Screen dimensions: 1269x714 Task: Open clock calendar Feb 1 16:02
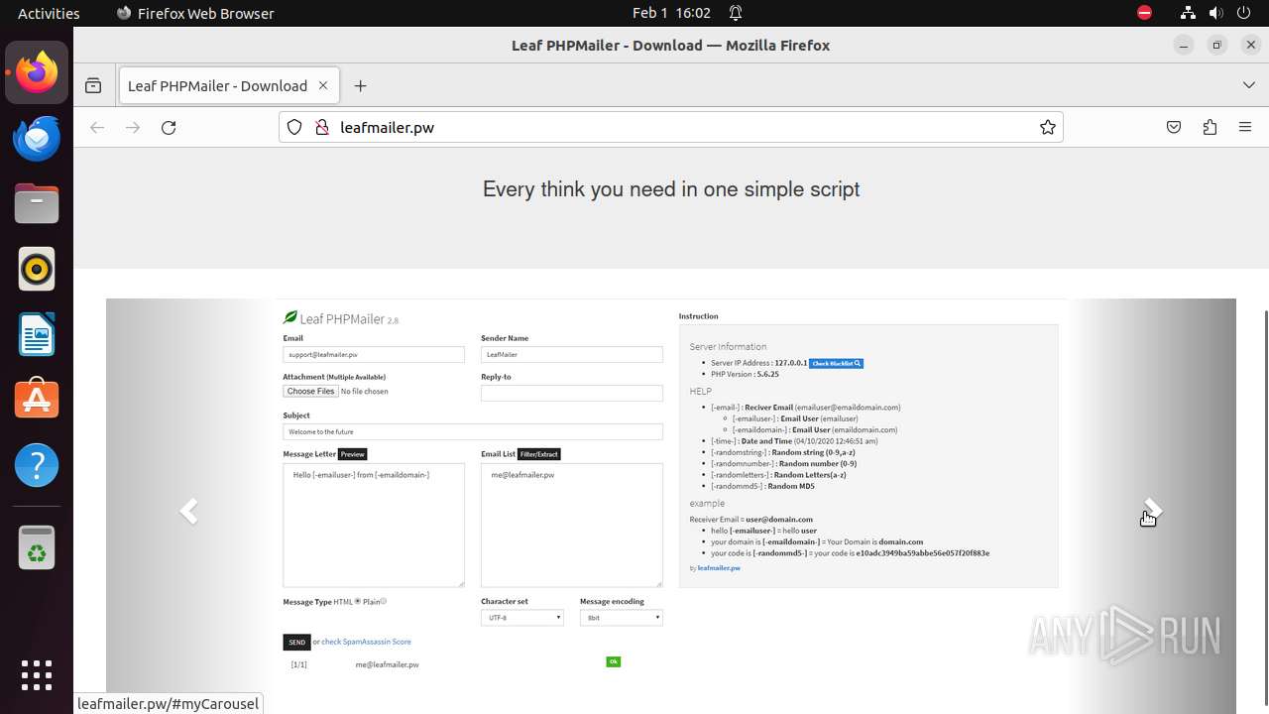click(x=671, y=13)
